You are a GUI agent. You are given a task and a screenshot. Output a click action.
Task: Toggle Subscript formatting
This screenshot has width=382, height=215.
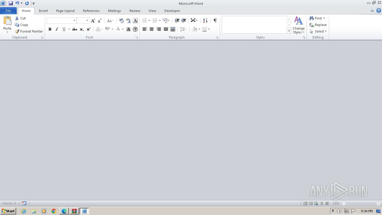click(81, 29)
